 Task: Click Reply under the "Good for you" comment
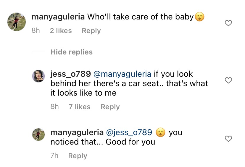click(x=78, y=156)
